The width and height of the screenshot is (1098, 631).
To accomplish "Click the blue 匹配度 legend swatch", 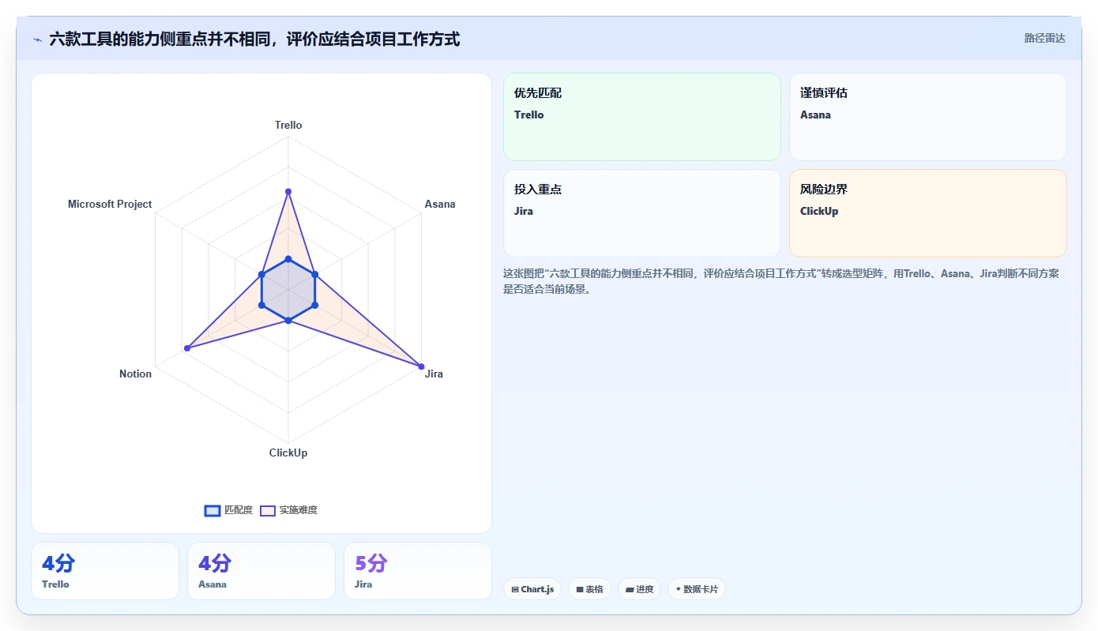I will (x=212, y=510).
